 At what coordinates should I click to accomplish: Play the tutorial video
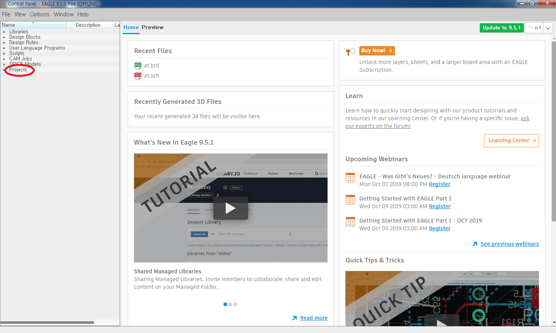230,208
